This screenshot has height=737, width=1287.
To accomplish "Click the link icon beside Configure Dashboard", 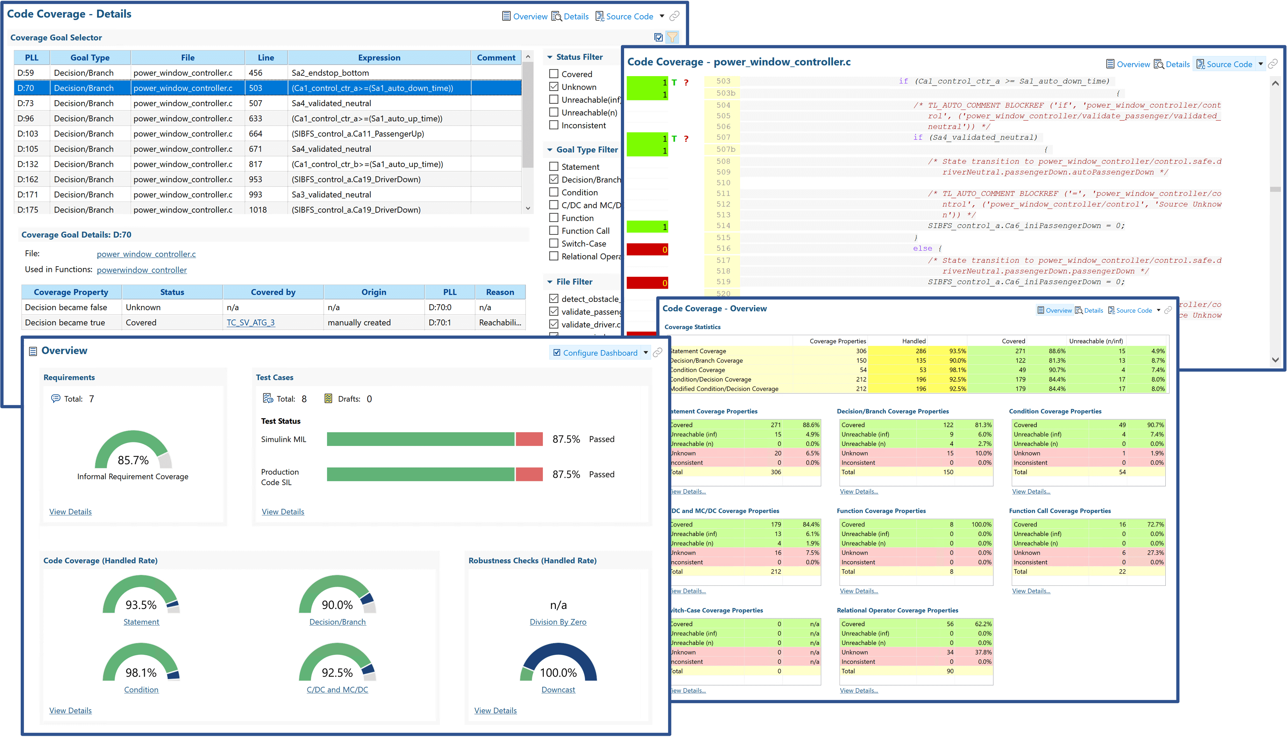I will (x=658, y=353).
